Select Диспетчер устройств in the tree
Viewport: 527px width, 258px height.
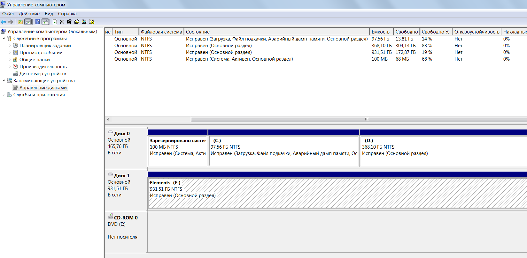pos(43,74)
